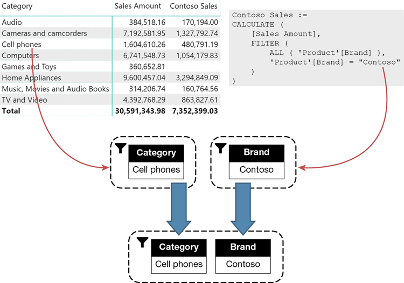Click the Cell phones row label in table
Screen dimensions: 404x283
click(22, 44)
